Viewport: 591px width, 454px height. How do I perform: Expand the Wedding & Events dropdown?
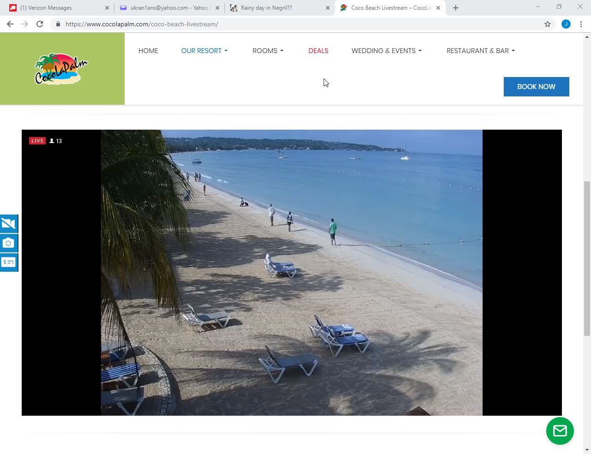tap(386, 51)
